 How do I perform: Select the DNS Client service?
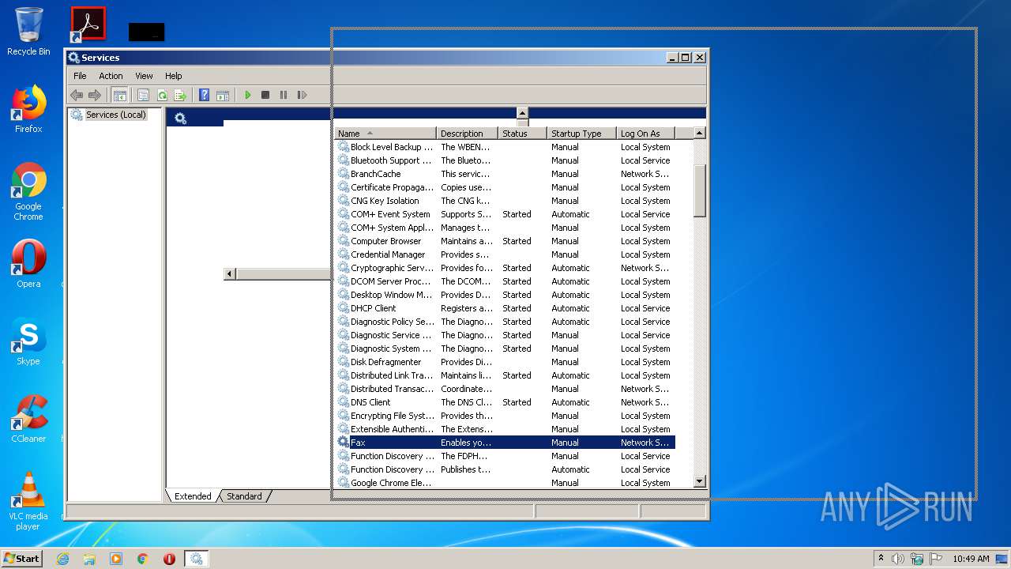tap(505, 402)
